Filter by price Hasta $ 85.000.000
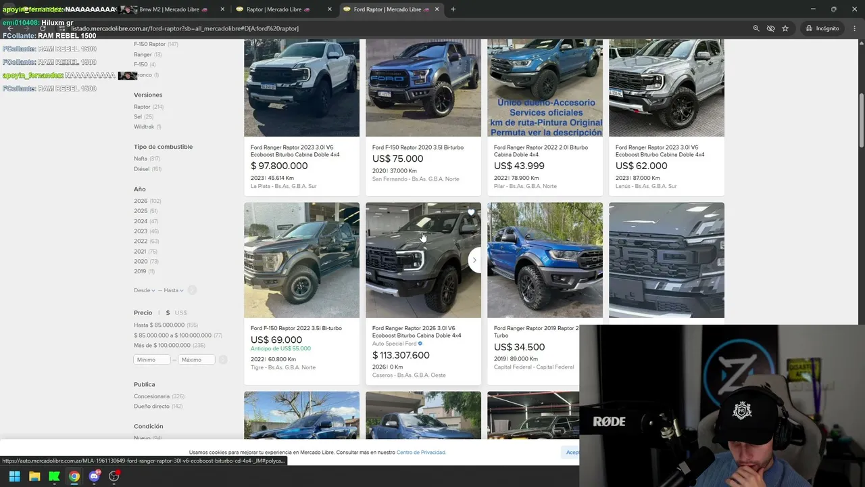 coord(159,325)
